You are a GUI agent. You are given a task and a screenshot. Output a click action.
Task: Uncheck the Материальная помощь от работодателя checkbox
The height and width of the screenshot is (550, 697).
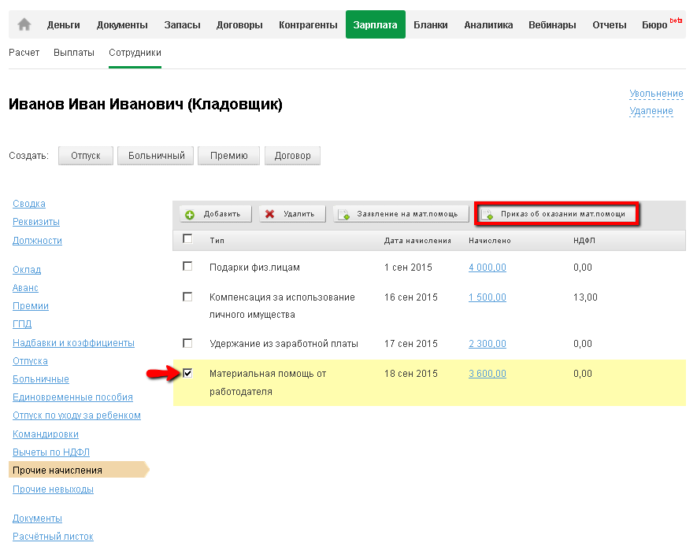pyautogui.click(x=187, y=373)
